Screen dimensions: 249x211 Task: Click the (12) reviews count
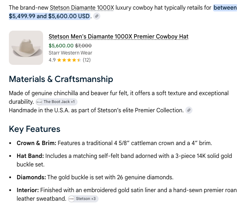87,60
